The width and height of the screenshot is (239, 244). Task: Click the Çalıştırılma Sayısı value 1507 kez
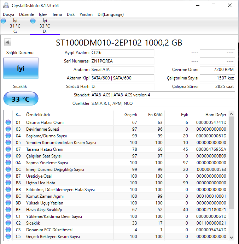point(217,78)
